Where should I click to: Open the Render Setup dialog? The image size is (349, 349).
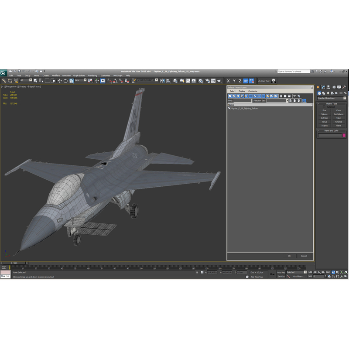coord(207,81)
